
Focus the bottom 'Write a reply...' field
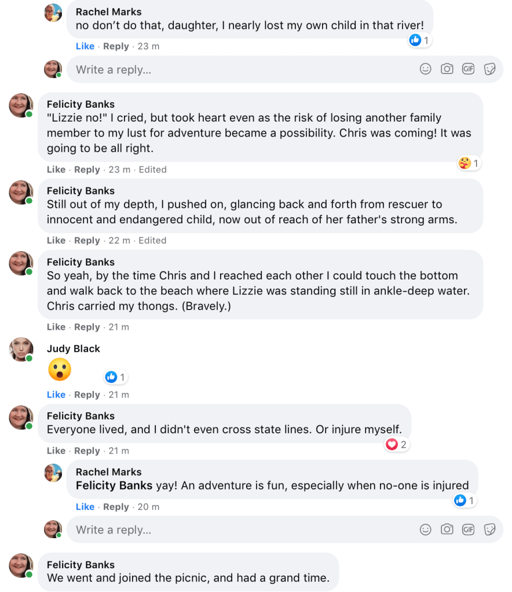[232, 530]
